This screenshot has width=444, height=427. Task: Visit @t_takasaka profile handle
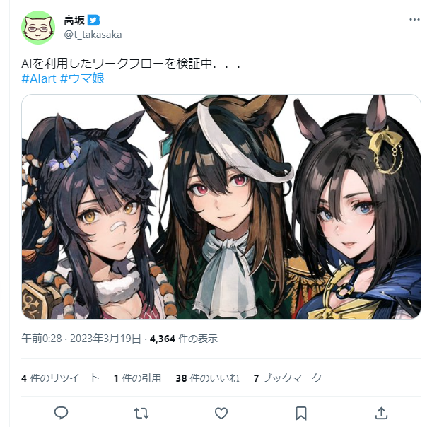[x=93, y=35]
